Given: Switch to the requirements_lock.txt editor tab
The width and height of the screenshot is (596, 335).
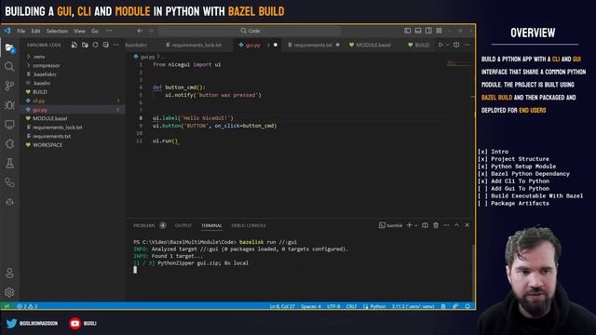Looking at the screenshot, I should pos(195,45).
